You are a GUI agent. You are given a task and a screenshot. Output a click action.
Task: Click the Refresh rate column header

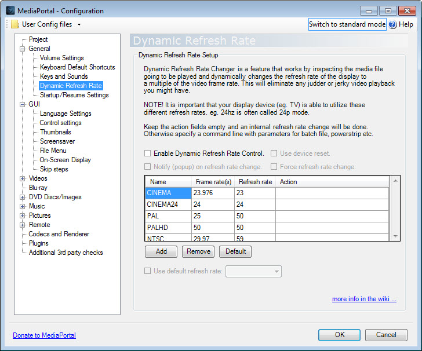[x=255, y=182]
